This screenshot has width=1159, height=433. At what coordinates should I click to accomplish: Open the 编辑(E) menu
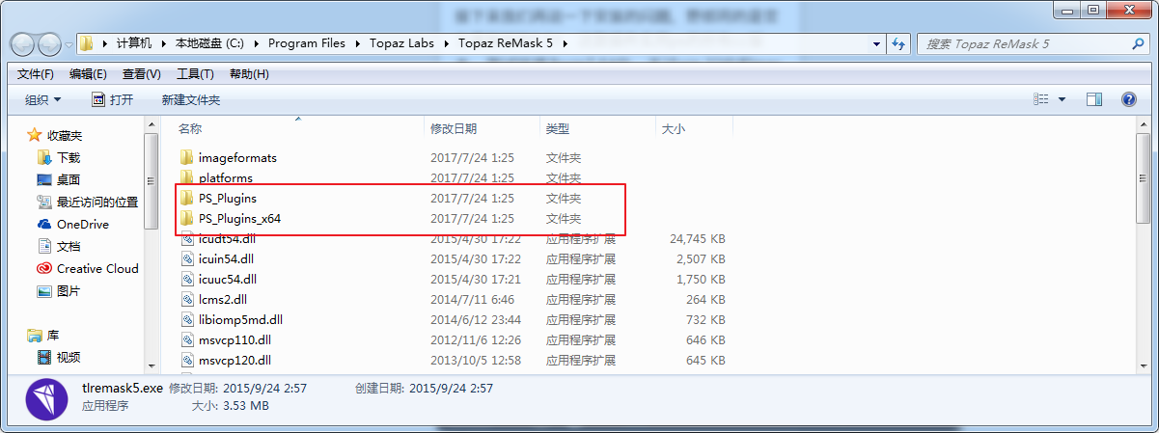(88, 74)
